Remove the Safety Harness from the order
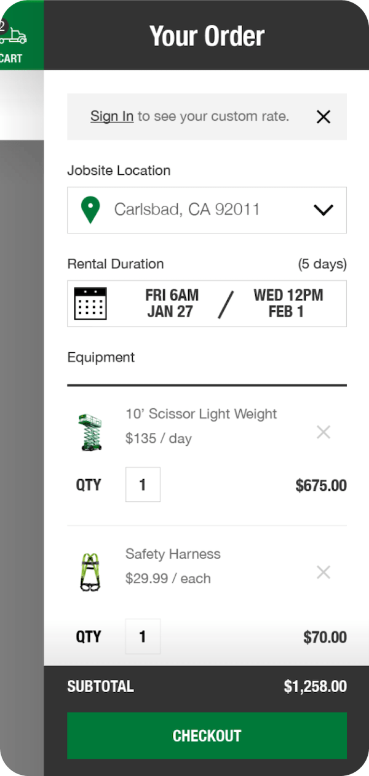Screen dimensions: 369x776 [323, 572]
